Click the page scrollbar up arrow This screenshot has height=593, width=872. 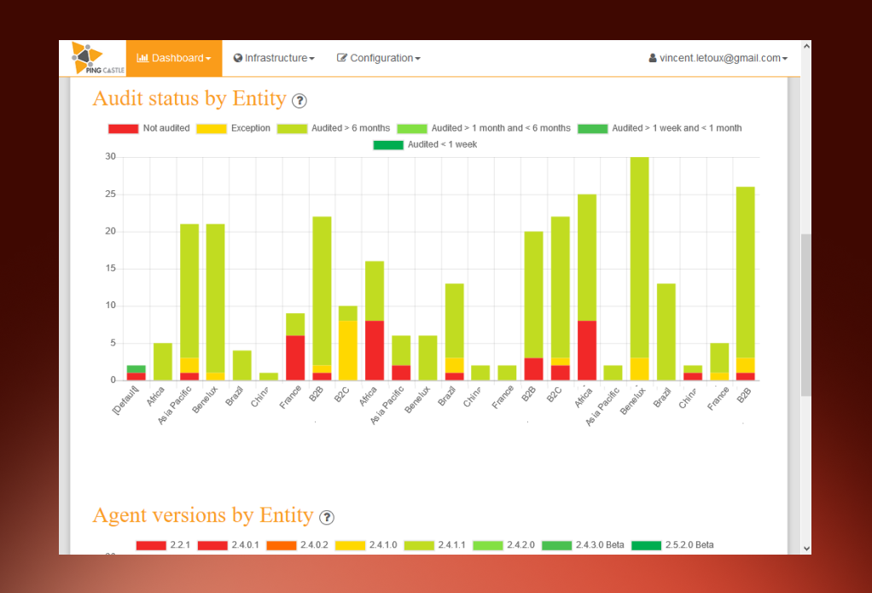[x=806, y=47]
